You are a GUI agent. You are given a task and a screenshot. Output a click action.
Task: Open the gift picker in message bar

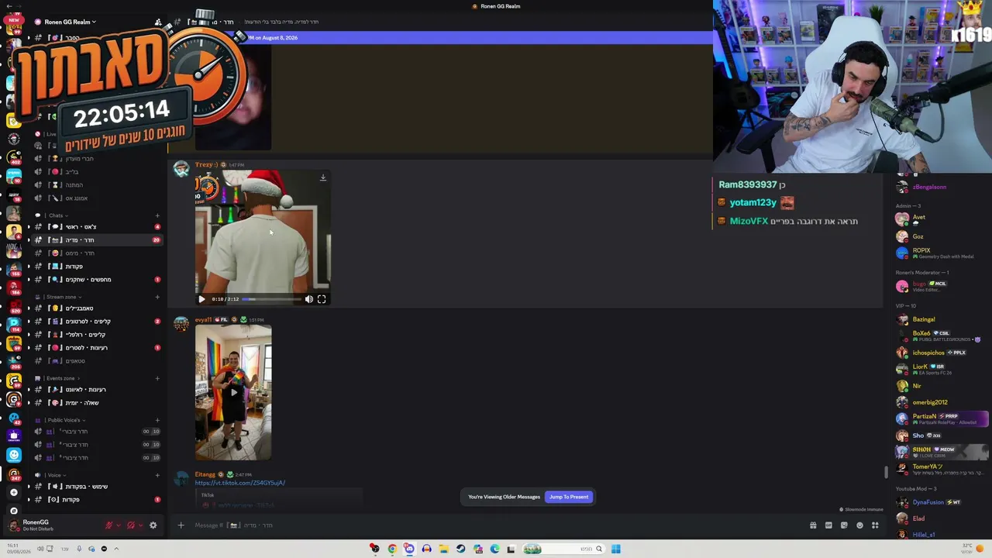click(813, 525)
